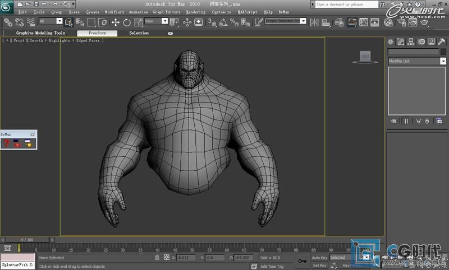This screenshot has height=270, width=449.
Task: Click the Mirror tool icon
Action: click(314, 22)
